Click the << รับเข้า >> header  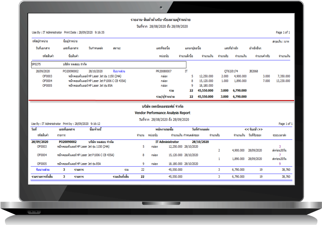point(253,129)
